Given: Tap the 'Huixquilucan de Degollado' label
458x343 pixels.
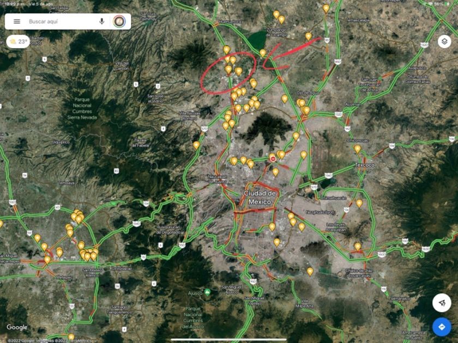Looking at the screenshot, I should click(x=168, y=230).
